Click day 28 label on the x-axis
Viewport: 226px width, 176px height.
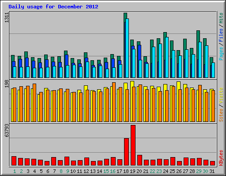(x=192, y=171)
